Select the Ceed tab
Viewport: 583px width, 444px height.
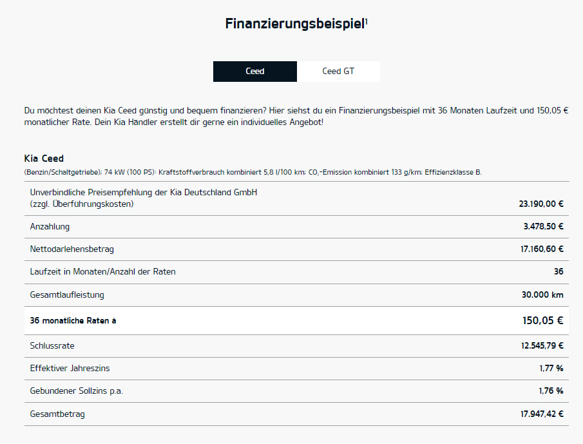255,72
